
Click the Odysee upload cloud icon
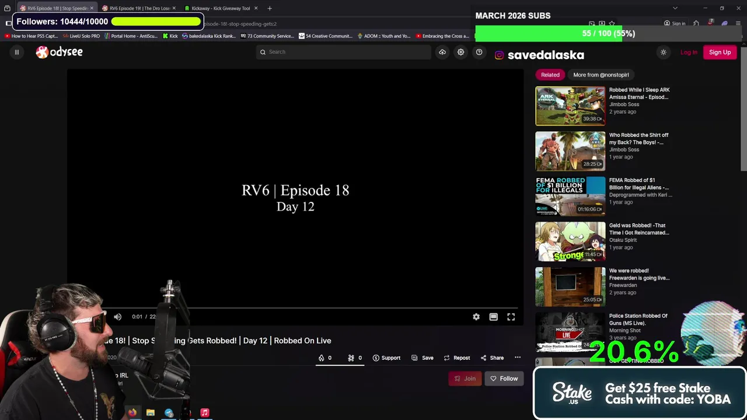pos(442,52)
